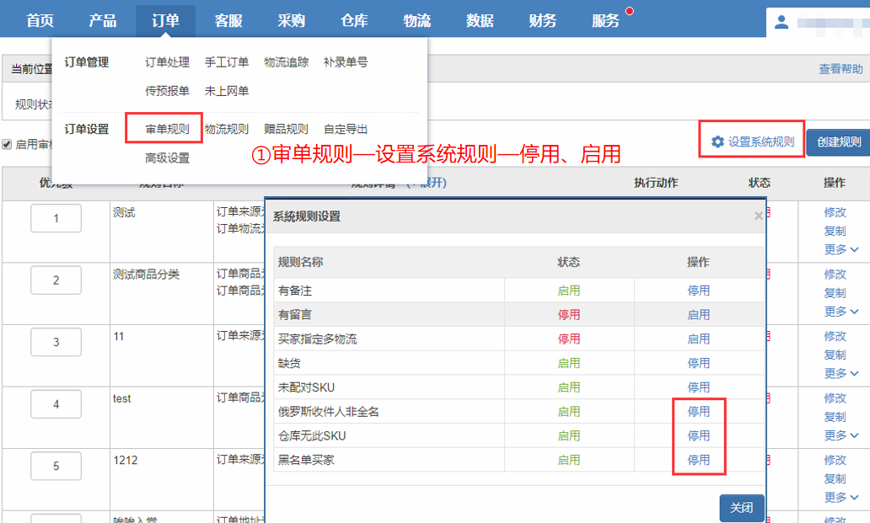
Task: Open the 查看帮助 link
Action: pos(840,69)
